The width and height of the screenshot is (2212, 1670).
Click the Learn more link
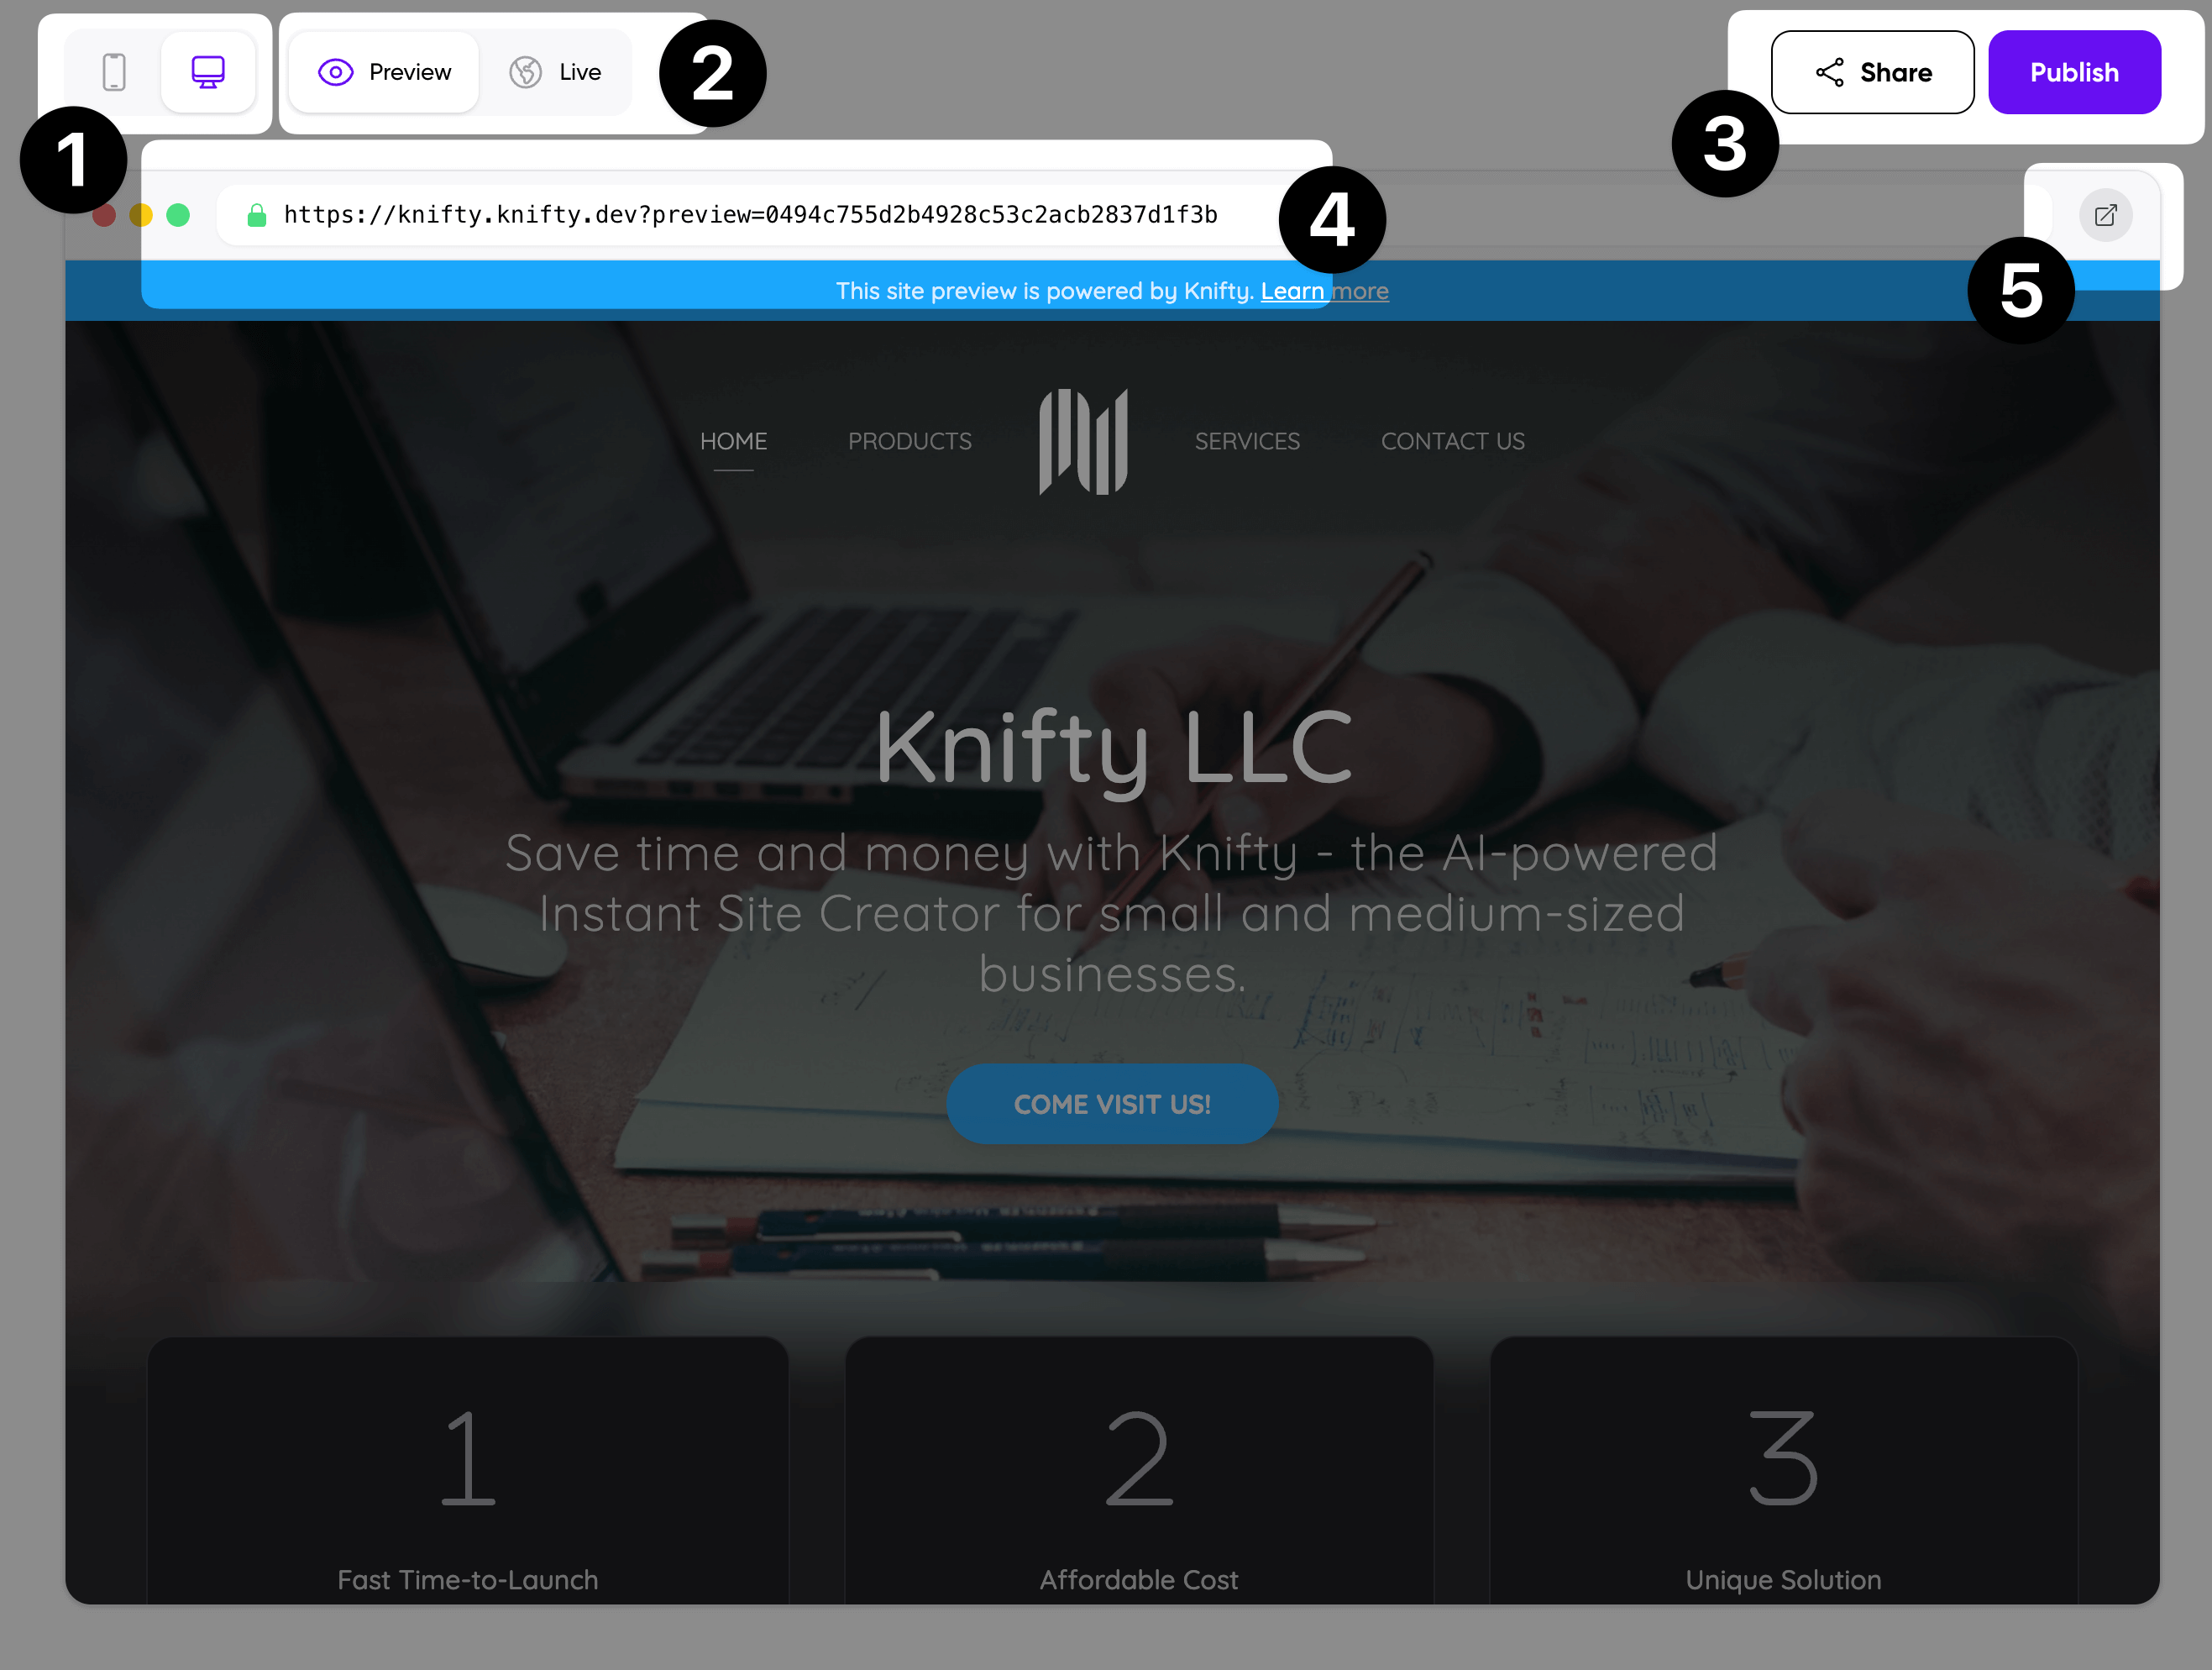pos(1325,291)
